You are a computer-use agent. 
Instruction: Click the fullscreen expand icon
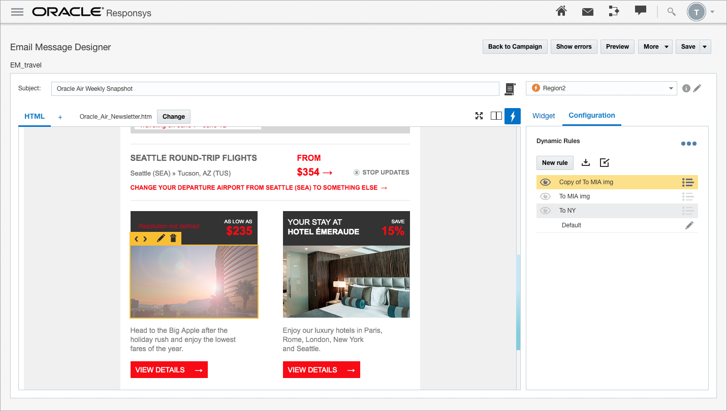click(479, 116)
